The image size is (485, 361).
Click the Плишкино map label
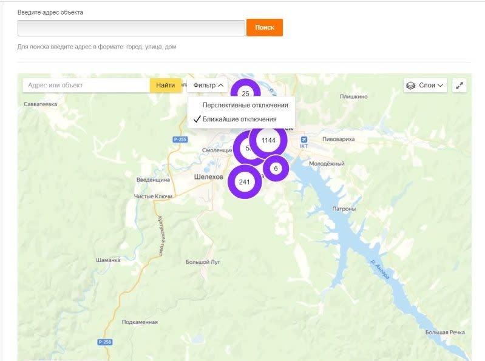[353, 96]
